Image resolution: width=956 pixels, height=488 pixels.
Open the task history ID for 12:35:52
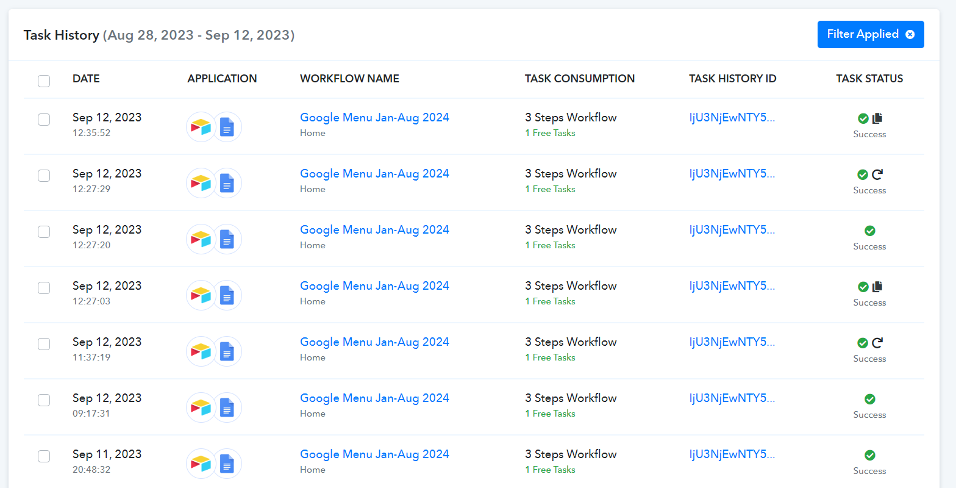732,117
